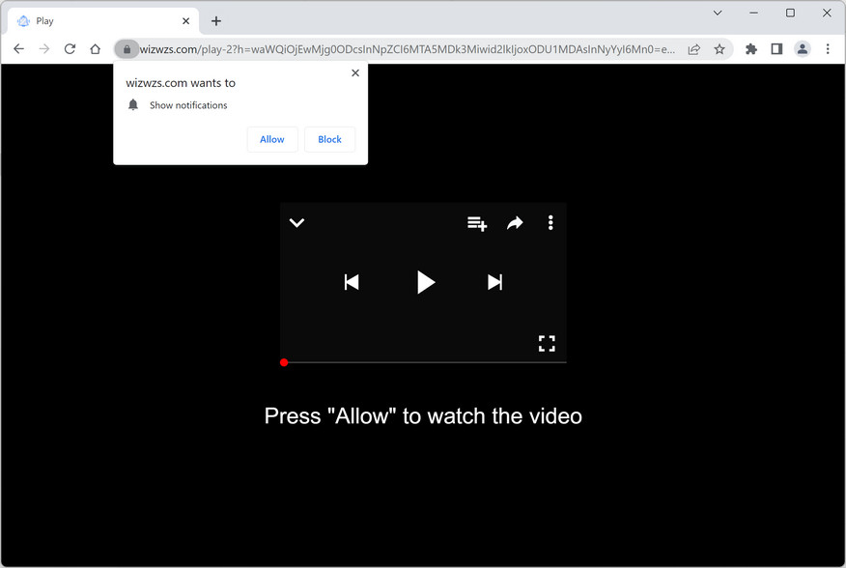This screenshot has height=568, width=846.
Task: Open the player's add-to-playlist icon
Action: (476, 223)
